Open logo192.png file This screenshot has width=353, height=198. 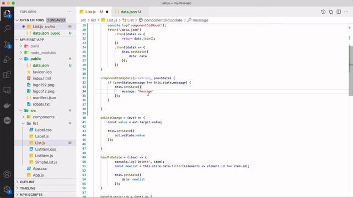coord(43,85)
